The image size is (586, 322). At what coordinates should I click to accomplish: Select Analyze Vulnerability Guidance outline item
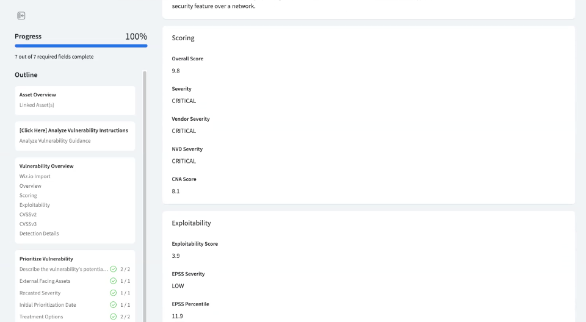coord(55,141)
